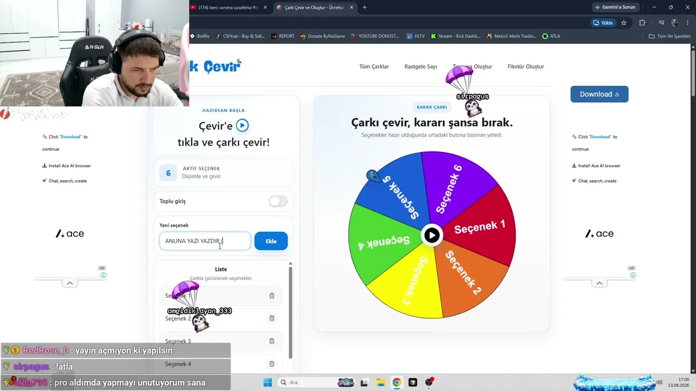The height and width of the screenshot is (391, 696).
Task: Open the Tüm Yer İşaretleri bookmarks folder
Action: tap(670, 36)
